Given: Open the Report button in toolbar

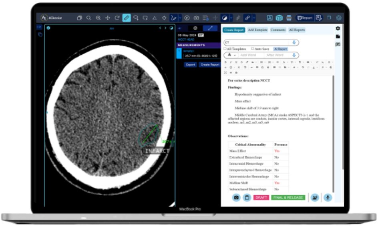Looking at the screenshot, I should (x=305, y=18).
